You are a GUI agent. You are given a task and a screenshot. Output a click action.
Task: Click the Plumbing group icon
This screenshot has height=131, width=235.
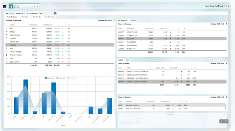click(x=7, y=45)
